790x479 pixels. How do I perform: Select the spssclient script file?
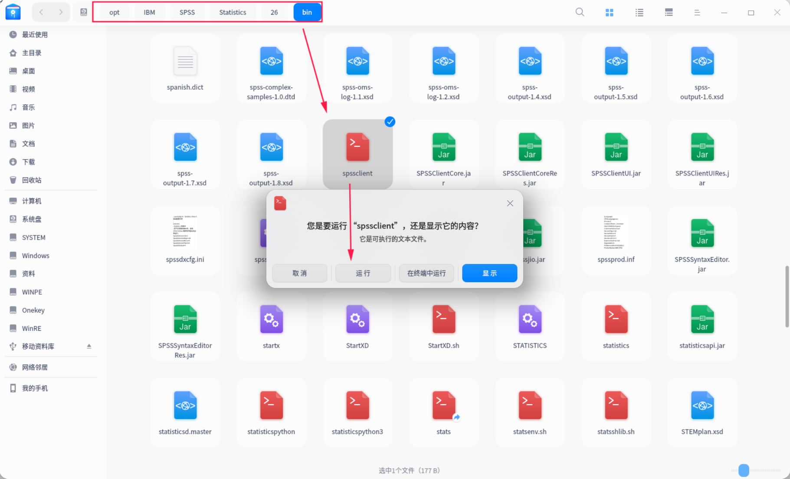tap(357, 154)
